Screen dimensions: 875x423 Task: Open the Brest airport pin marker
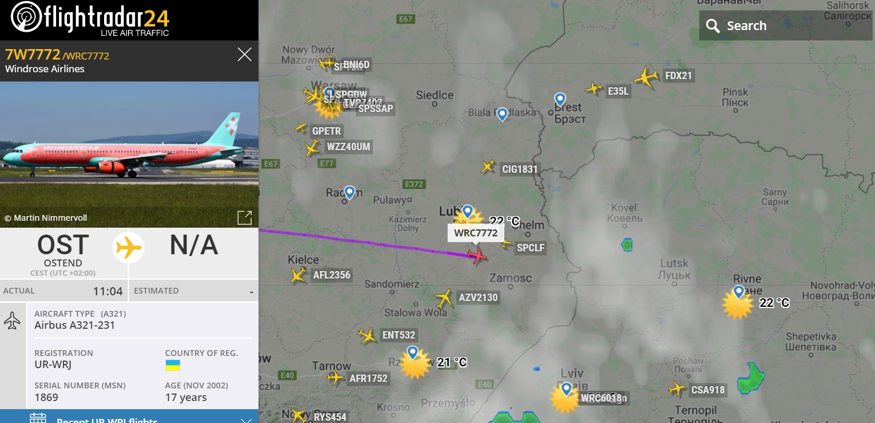(559, 99)
